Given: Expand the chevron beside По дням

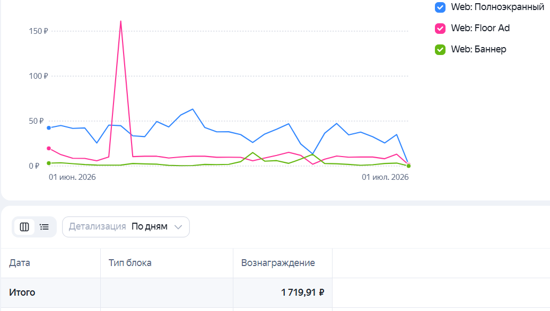Looking at the screenshot, I should 178,227.
